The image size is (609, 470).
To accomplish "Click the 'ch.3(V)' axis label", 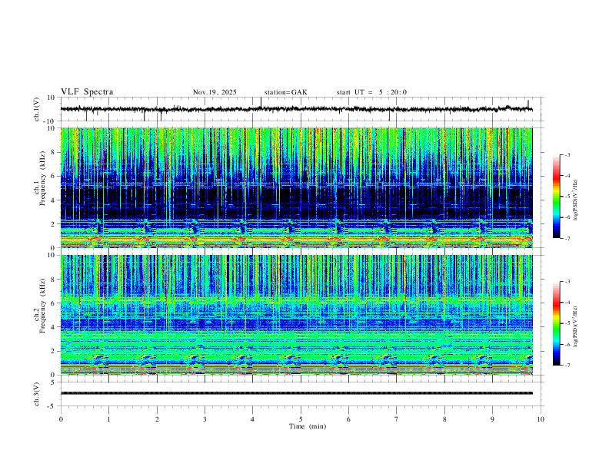I will [37, 394].
